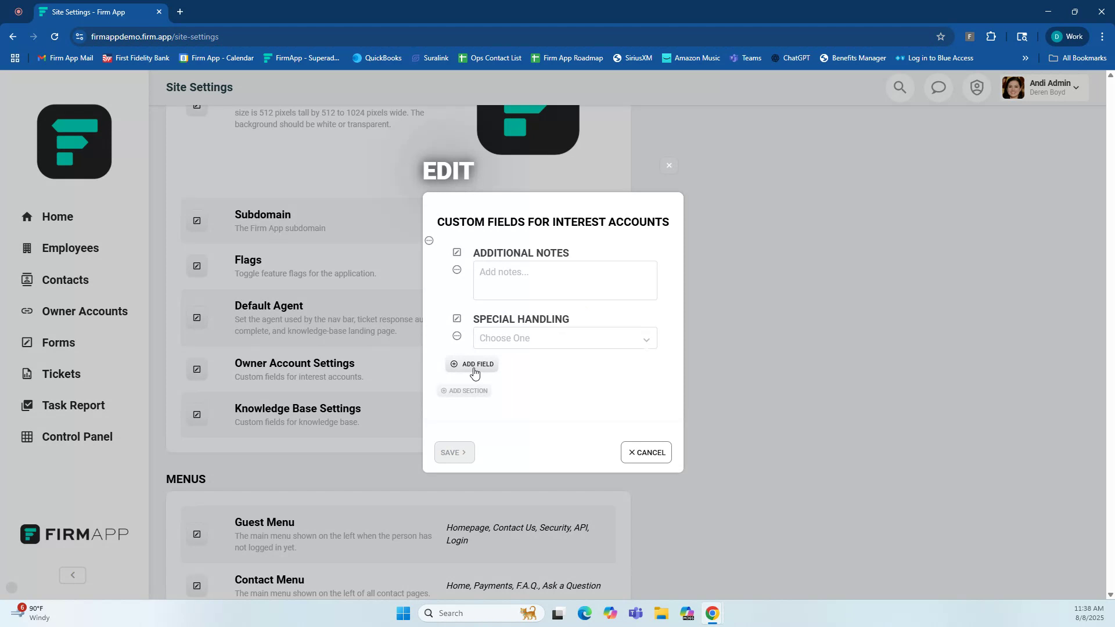Click the ellipsis icon next to the notes field
The image size is (1115, 627).
(457, 269)
